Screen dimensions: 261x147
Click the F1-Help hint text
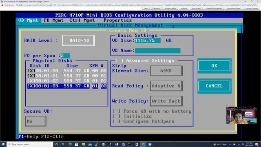click(29, 136)
